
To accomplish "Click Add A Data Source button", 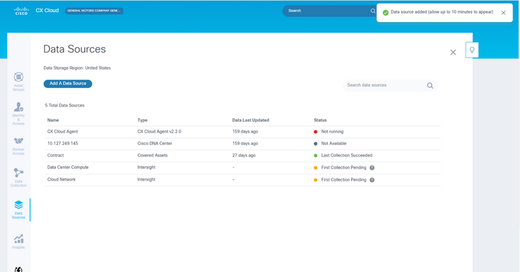I will 68,84.
